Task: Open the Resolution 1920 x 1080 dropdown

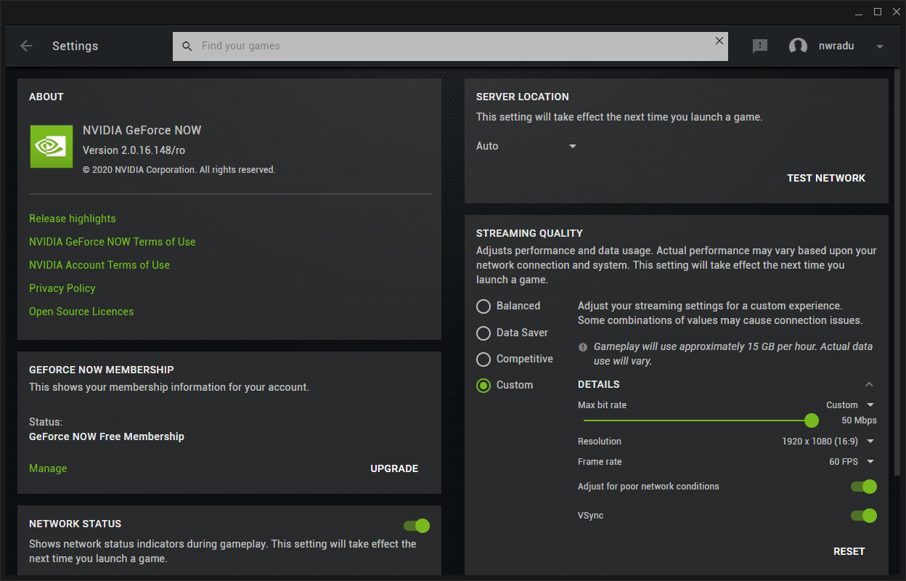Action: (828, 442)
